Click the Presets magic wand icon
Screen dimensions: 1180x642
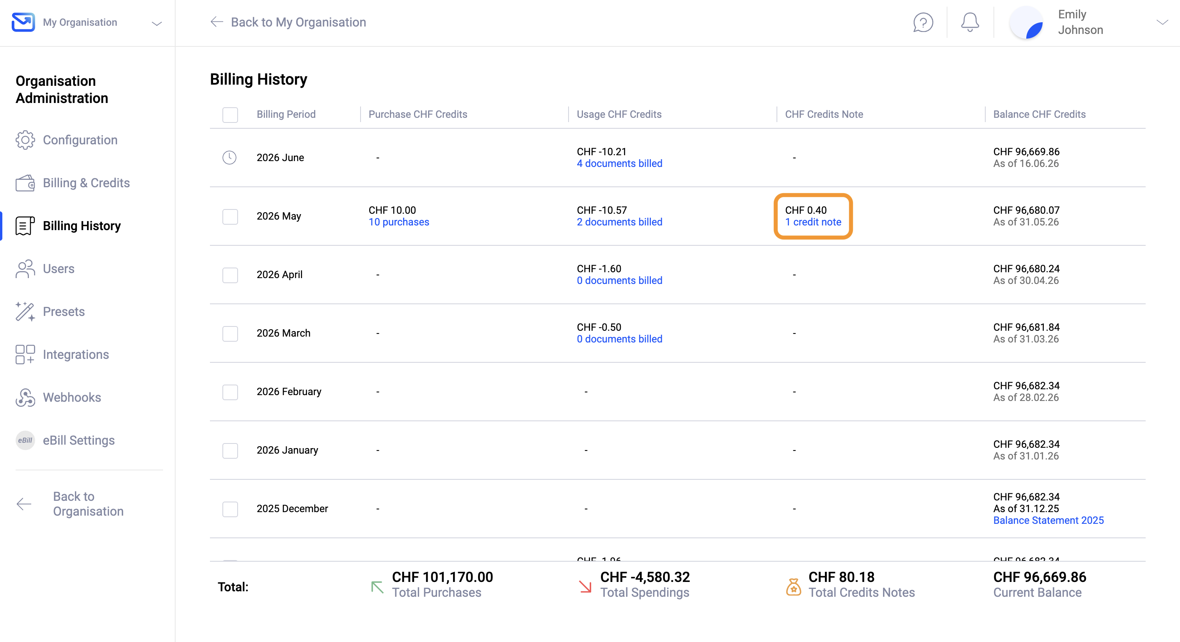25,312
